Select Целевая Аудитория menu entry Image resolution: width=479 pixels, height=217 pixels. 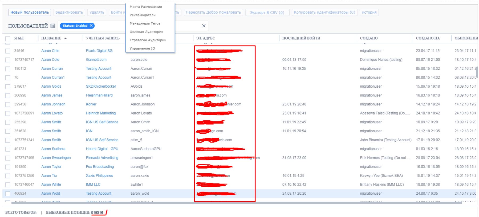click(146, 32)
